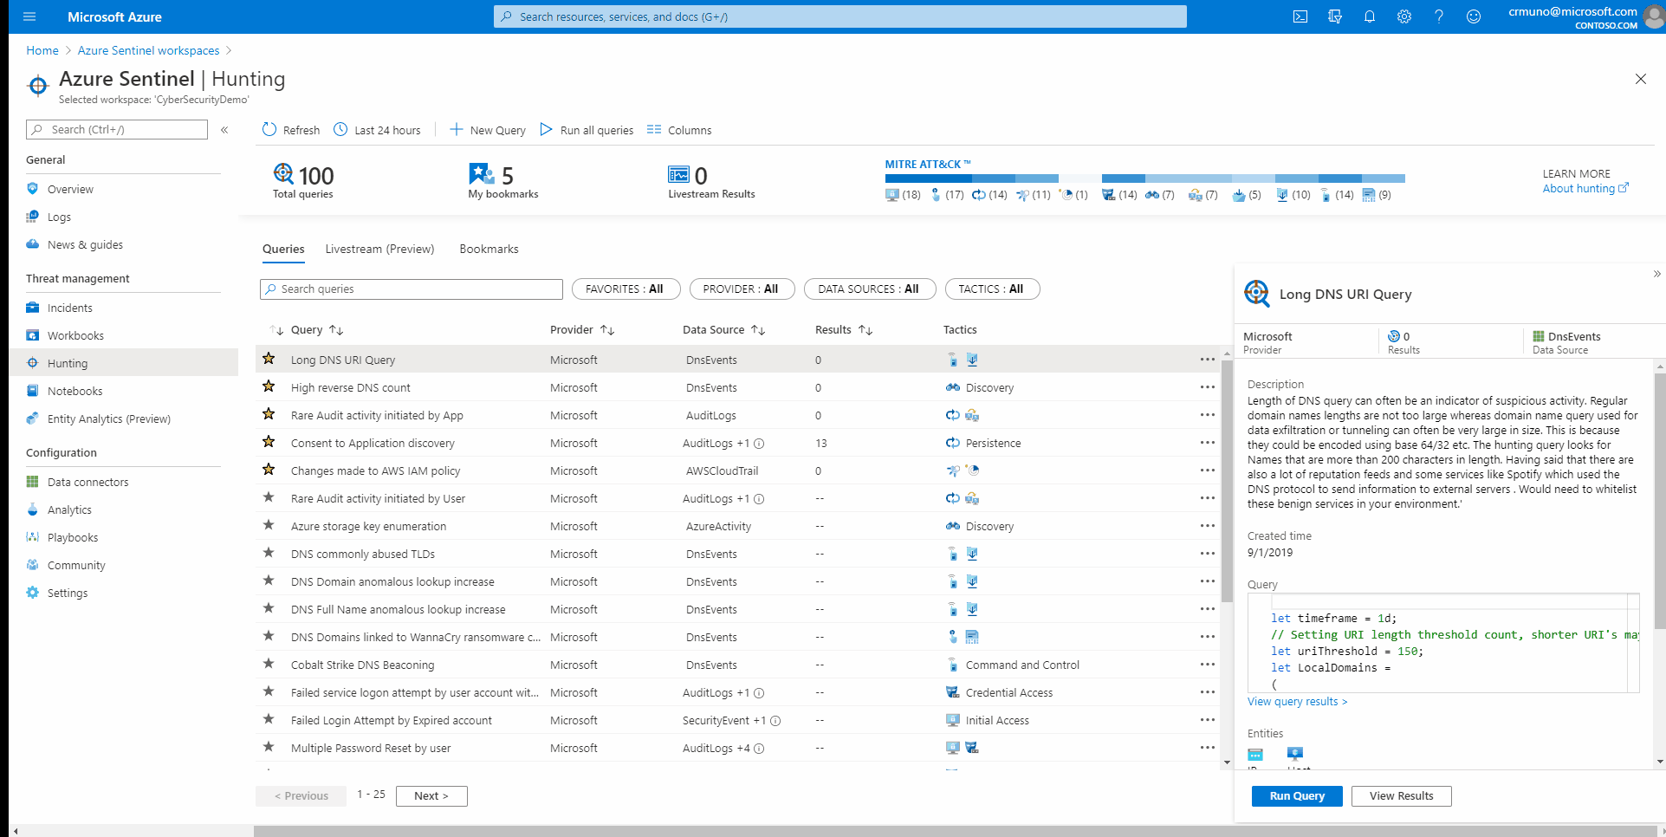Open the TACTICS : All filter dropdown

click(x=992, y=289)
